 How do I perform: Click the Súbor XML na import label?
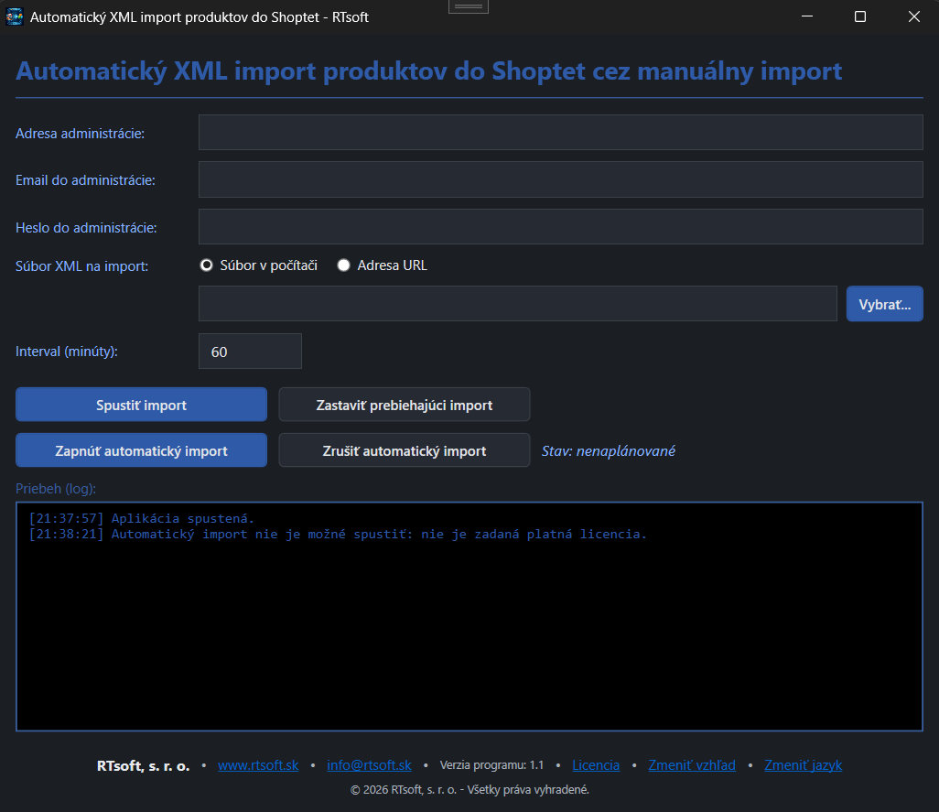pyautogui.click(x=82, y=265)
